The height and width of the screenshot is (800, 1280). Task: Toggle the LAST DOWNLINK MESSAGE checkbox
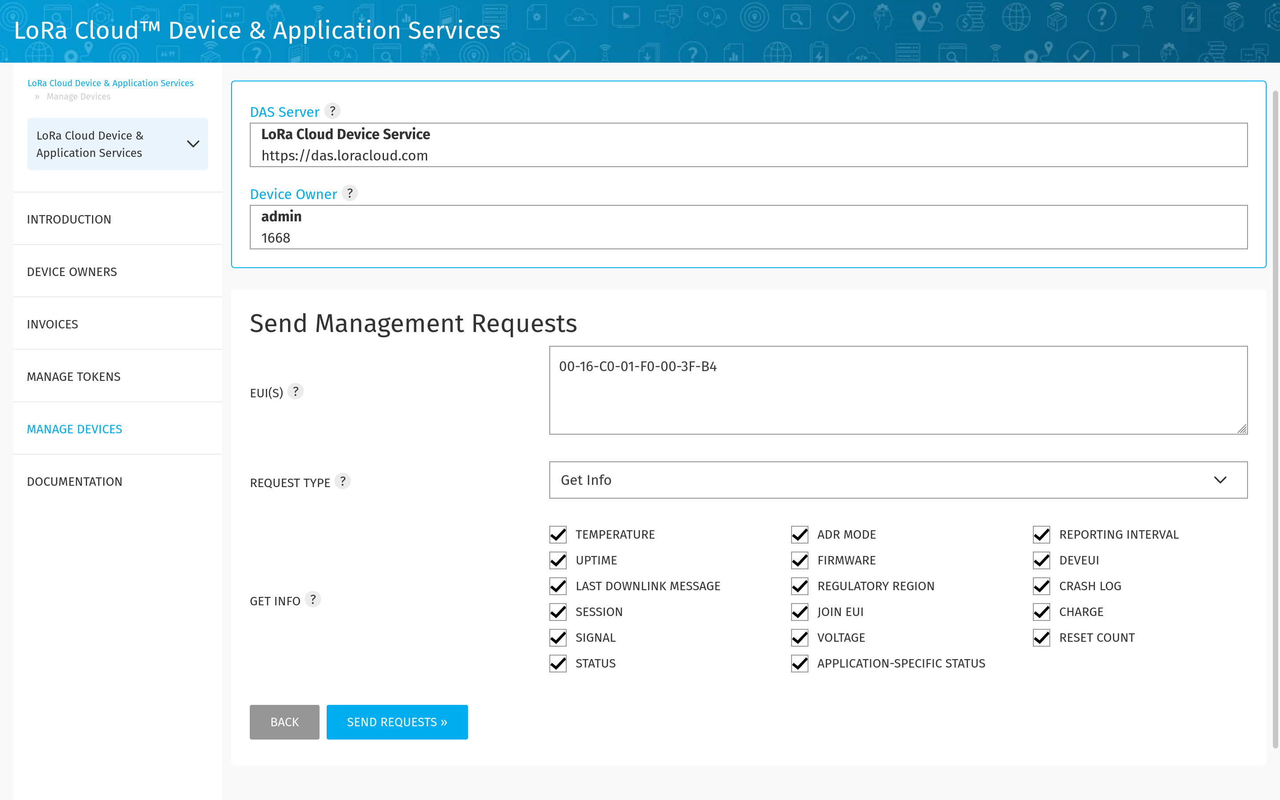coord(558,586)
